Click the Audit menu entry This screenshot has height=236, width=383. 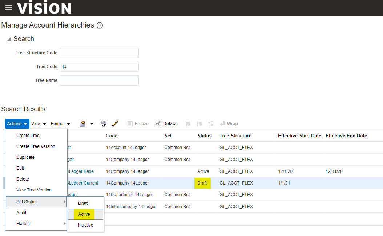click(21, 213)
